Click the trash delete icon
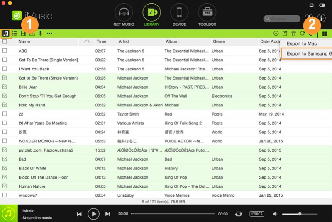 point(293,34)
